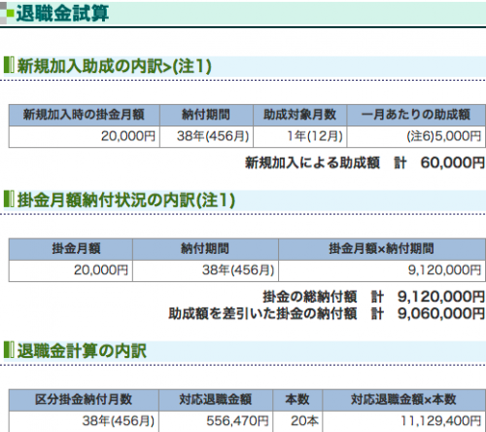Screen dimensions: 486x432
Task: Click the 掛金月額×納付期間 column header
Action: tap(382, 249)
